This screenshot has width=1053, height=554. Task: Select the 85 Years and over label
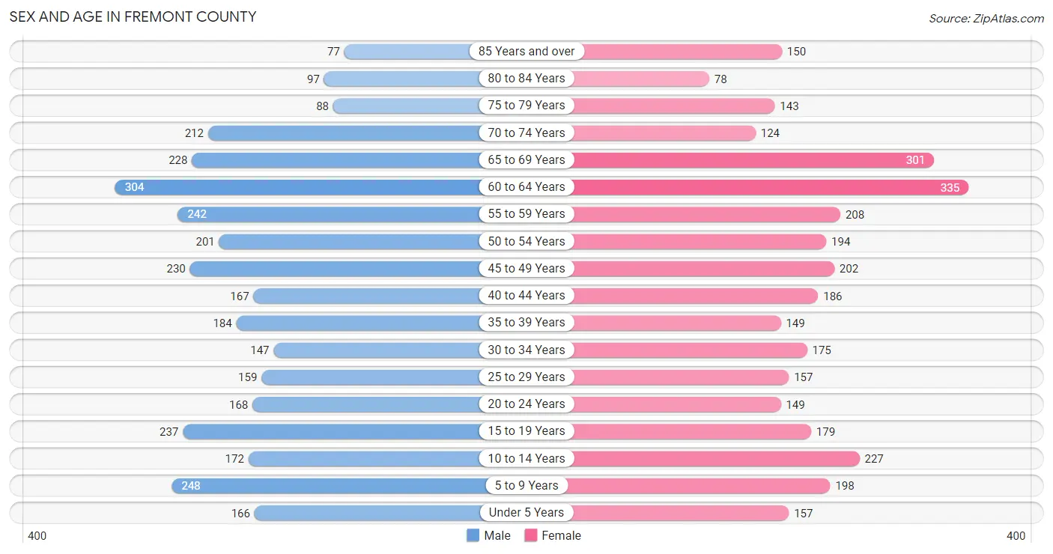click(526, 52)
